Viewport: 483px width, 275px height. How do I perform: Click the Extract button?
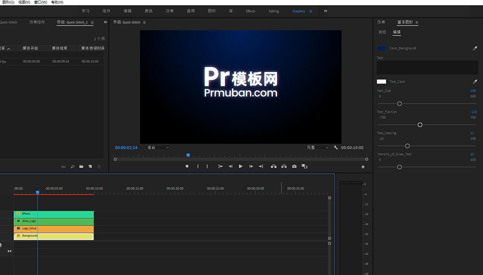pyautogui.click(x=284, y=166)
